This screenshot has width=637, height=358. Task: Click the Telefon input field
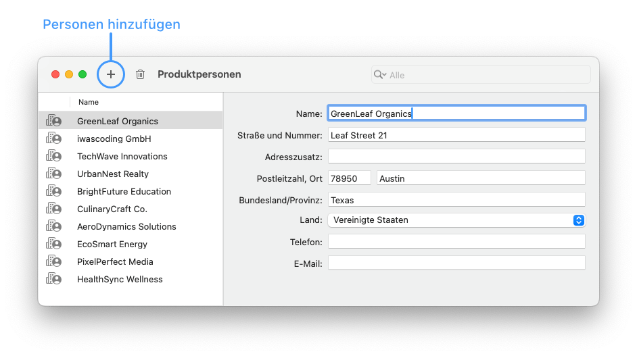[x=456, y=242]
